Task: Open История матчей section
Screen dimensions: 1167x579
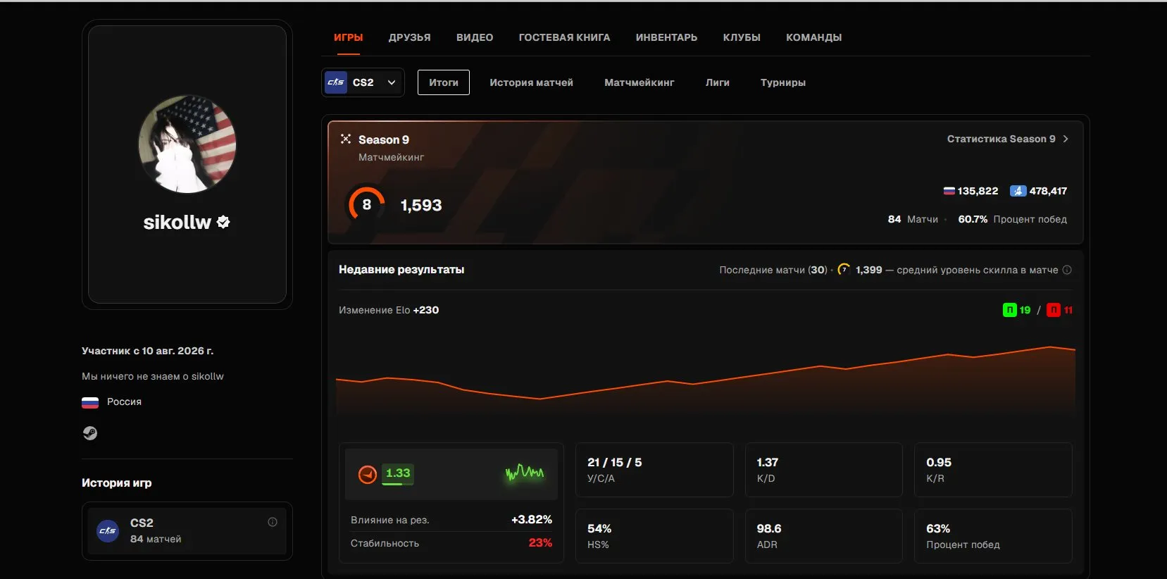Action: pos(532,82)
